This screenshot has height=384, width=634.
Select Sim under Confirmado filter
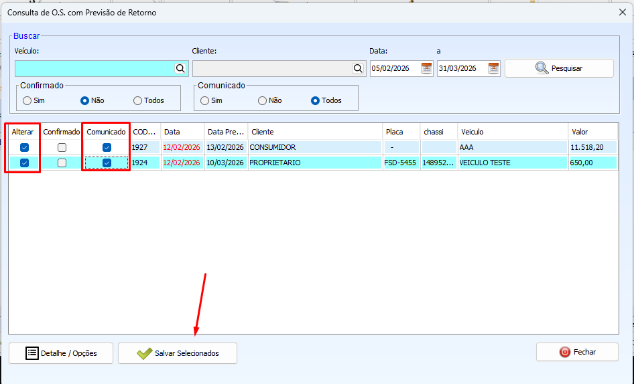coord(27,101)
